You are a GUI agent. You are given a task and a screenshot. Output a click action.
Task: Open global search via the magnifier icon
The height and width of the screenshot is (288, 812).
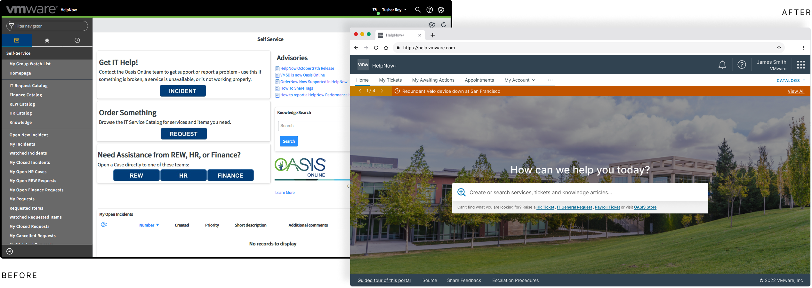418,10
